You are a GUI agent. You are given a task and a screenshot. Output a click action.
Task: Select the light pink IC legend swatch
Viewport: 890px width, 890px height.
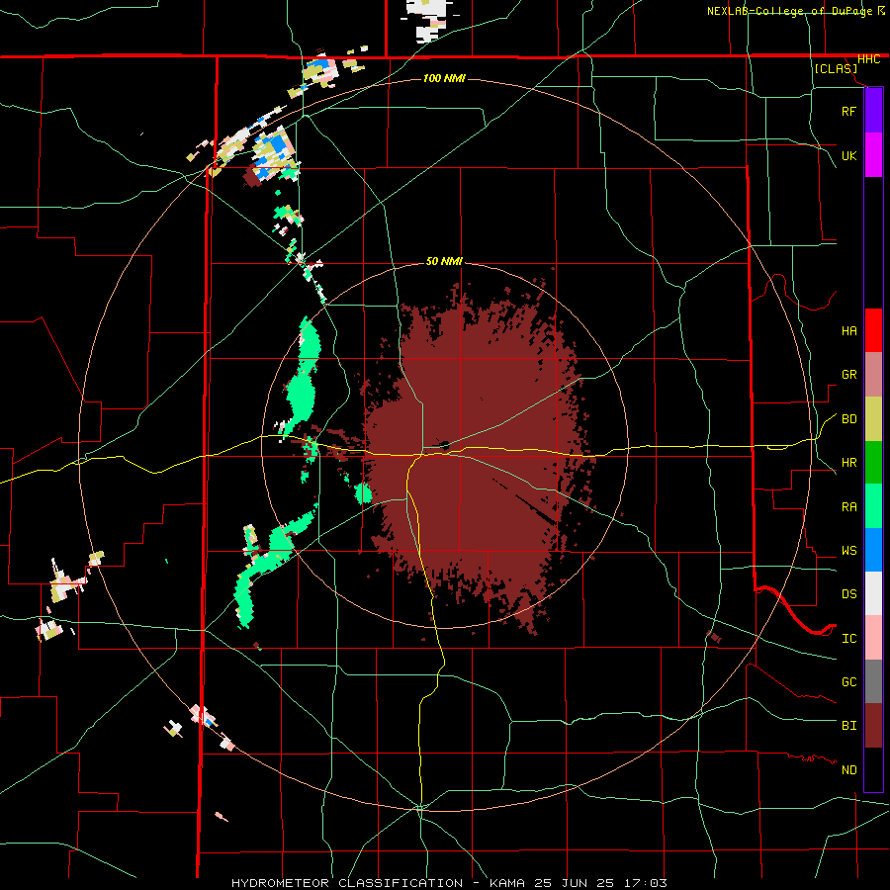coord(873,638)
